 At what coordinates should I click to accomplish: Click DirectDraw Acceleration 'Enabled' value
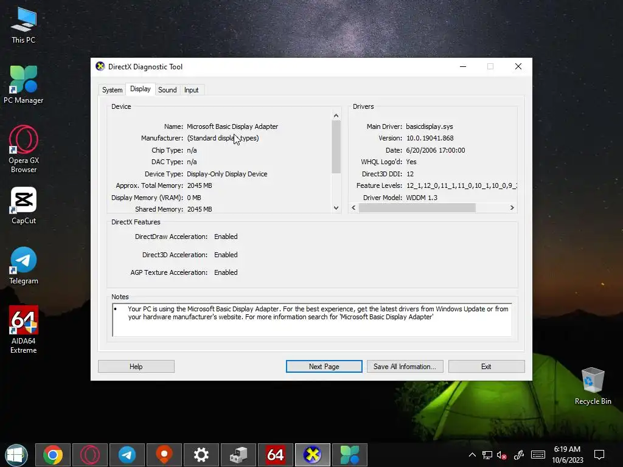pos(226,237)
